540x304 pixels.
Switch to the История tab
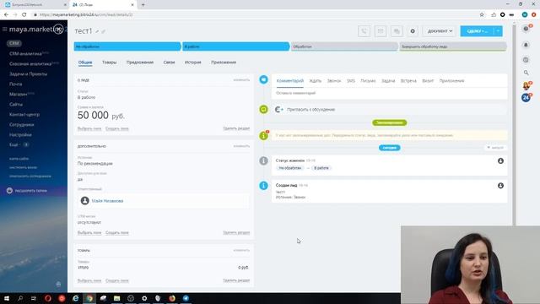click(x=193, y=62)
